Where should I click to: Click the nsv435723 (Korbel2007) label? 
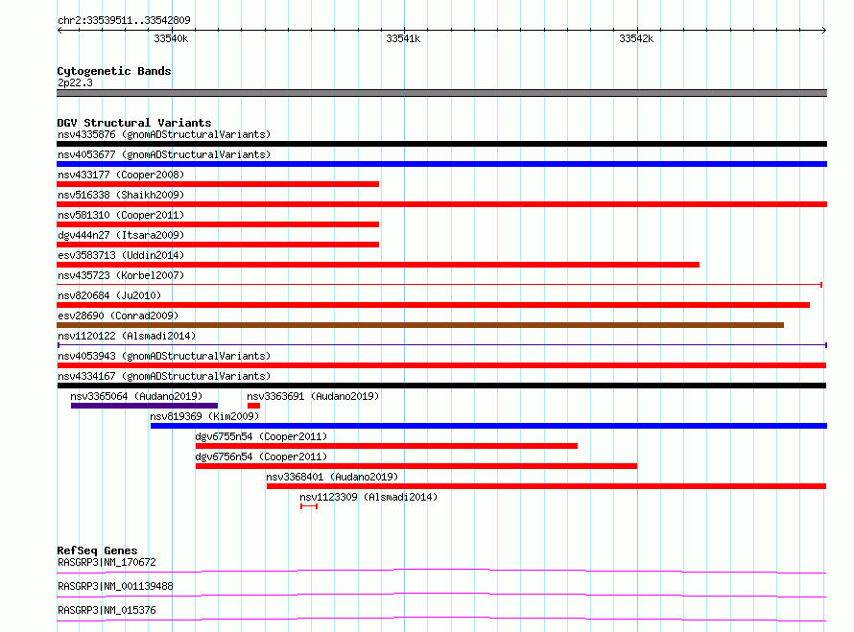121,275
